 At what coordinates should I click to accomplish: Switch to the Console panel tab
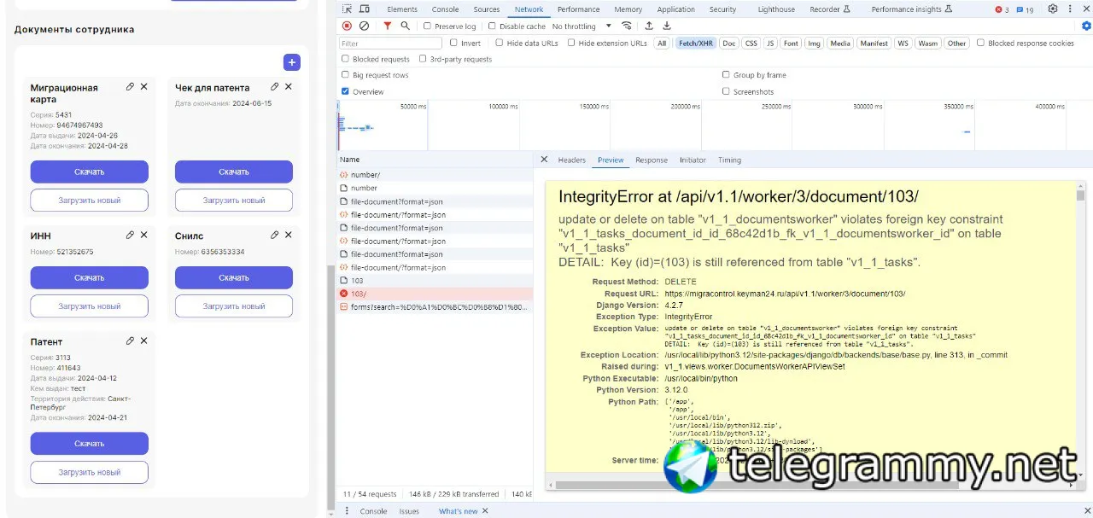[445, 9]
